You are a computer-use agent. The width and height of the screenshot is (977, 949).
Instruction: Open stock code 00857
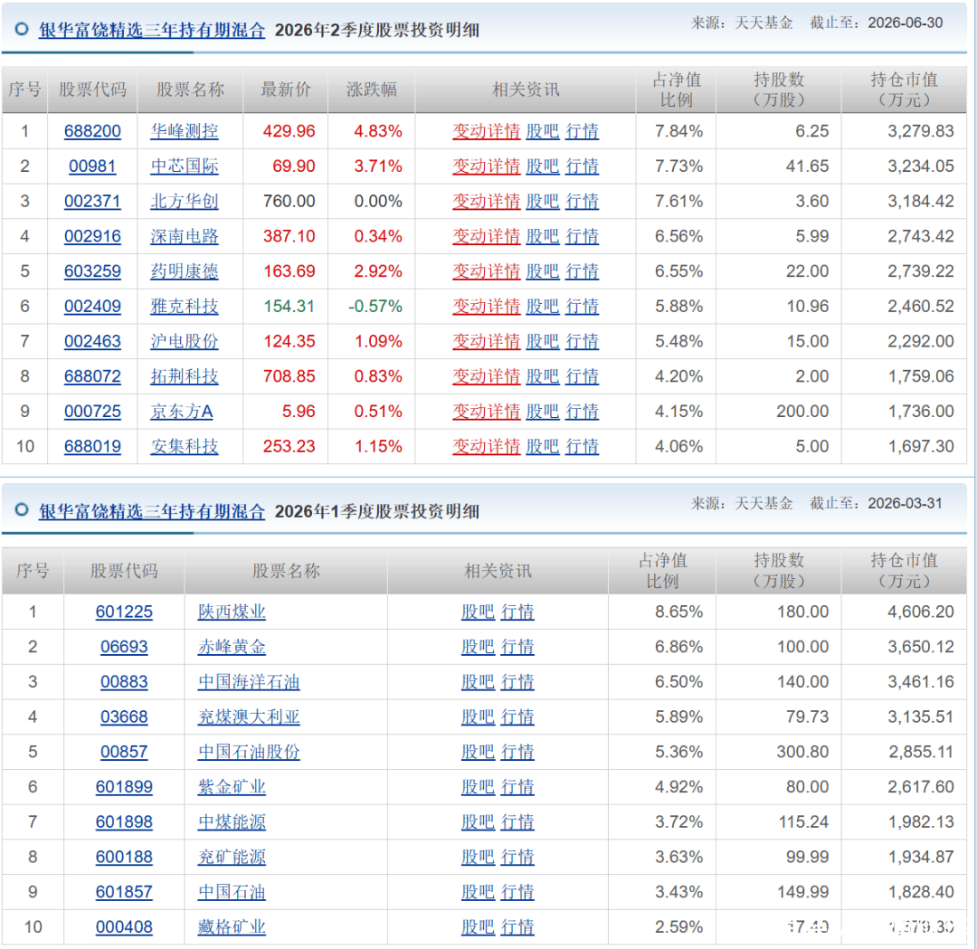(124, 752)
